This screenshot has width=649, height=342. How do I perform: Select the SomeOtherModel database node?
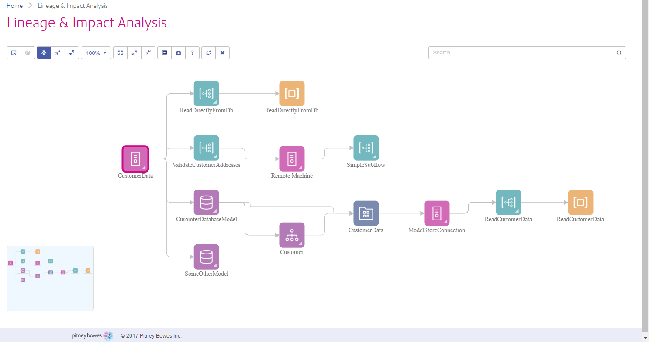[x=206, y=257]
